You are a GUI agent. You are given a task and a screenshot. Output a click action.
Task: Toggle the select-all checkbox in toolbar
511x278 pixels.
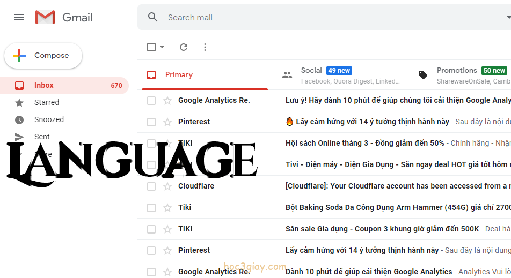pos(151,47)
